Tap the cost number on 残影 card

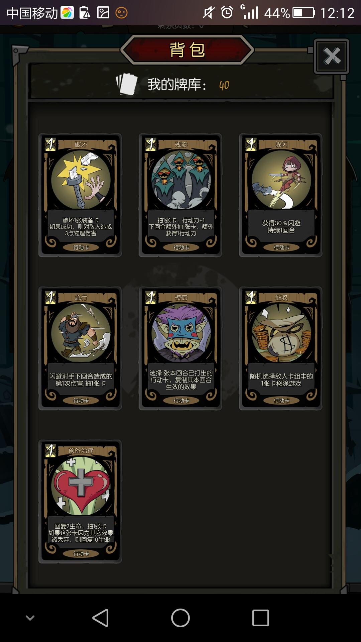pos(151,144)
